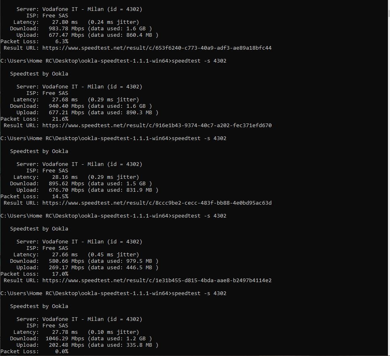Select the 14.5% packet loss figure

coord(60,197)
